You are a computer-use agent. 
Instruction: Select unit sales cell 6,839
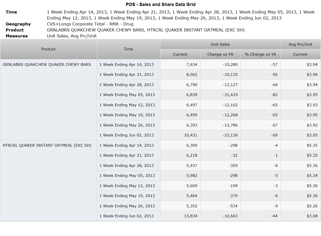point(180,95)
